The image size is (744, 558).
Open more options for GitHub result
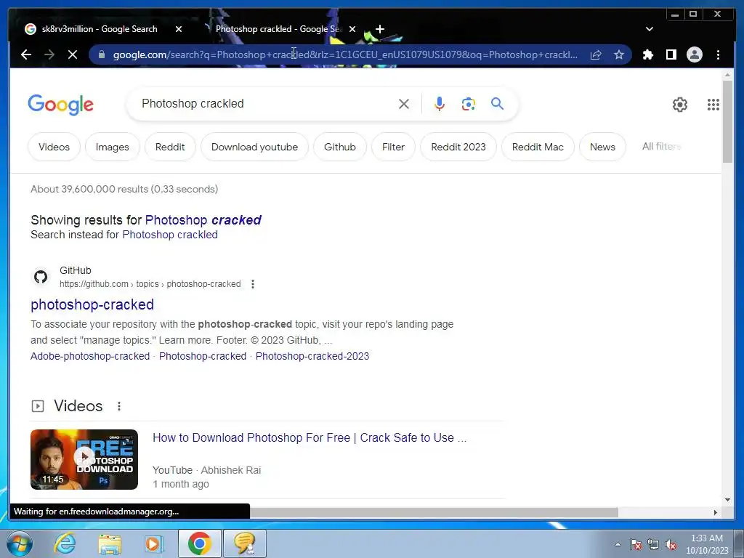(253, 284)
